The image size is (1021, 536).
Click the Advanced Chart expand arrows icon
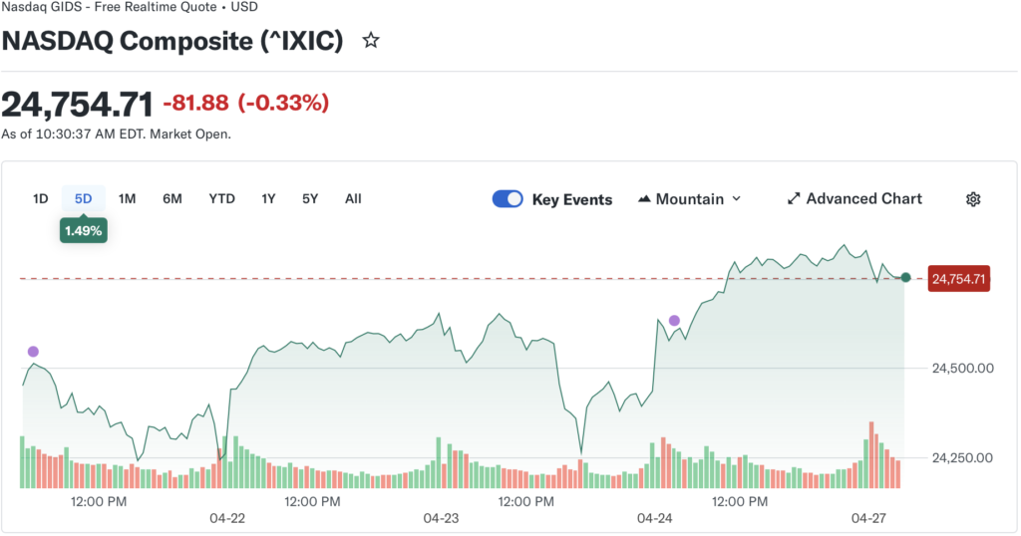pyautogui.click(x=794, y=199)
